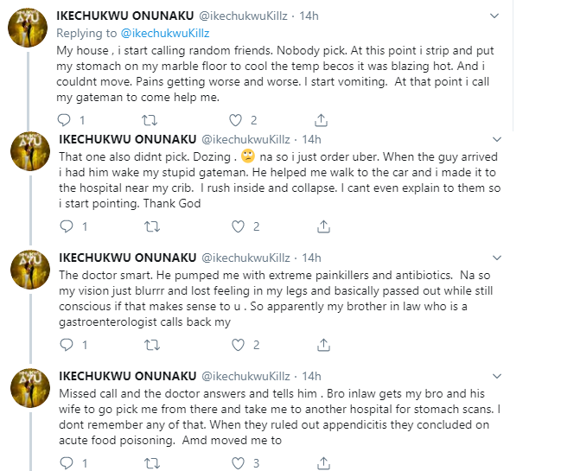561x471 pixels.
Task: Open the @ikechukwuKillz reply-to link
Action: 165,33
